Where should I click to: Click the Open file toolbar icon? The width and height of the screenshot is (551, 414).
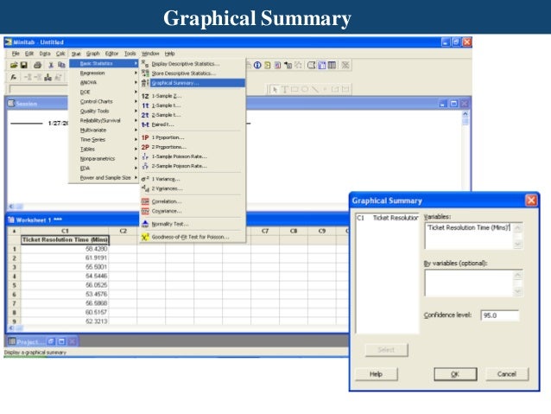pyautogui.click(x=14, y=65)
